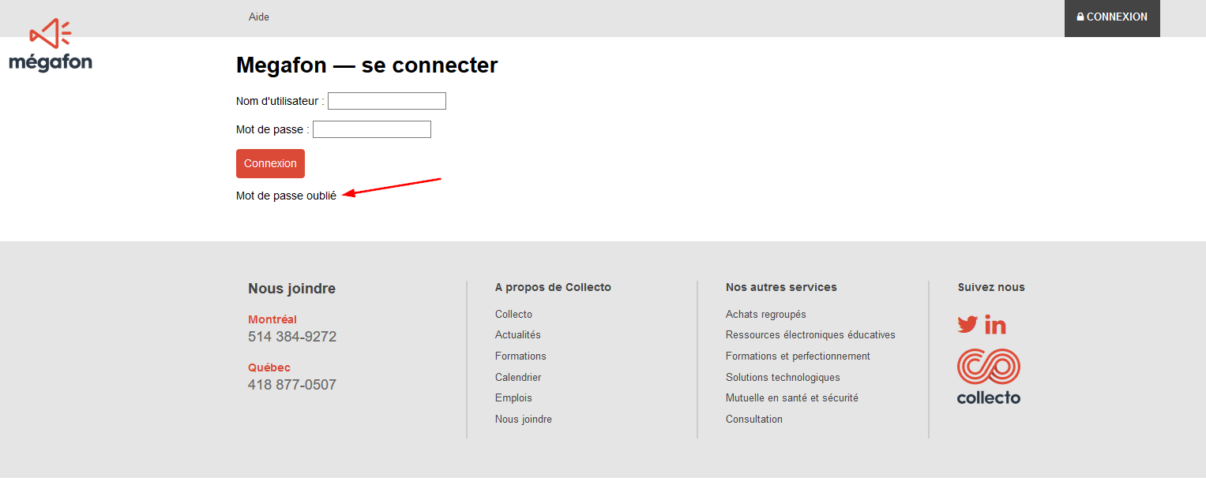Click the Nous joindre footer heading
The height and width of the screenshot is (485, 1206).
coord(291,289)
